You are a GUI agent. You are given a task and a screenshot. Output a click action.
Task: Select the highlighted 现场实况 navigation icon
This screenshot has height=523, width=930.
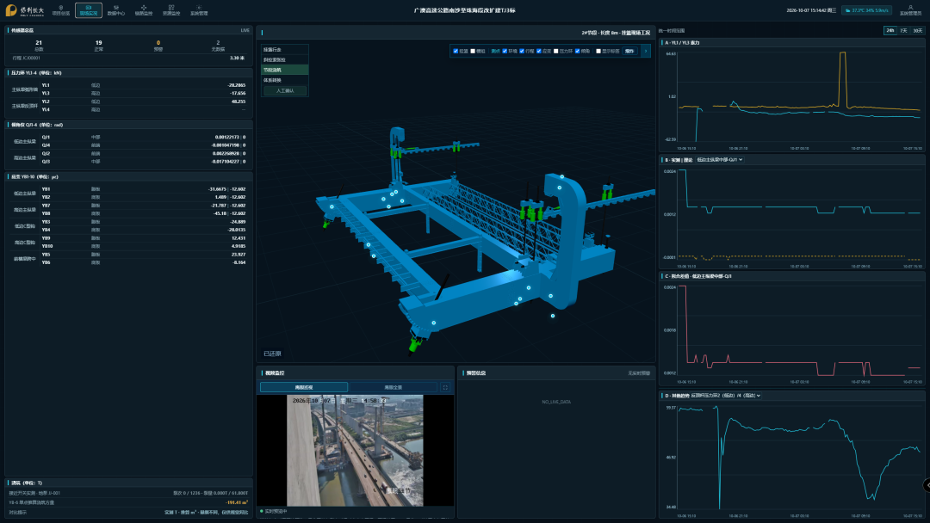[89, 10]
